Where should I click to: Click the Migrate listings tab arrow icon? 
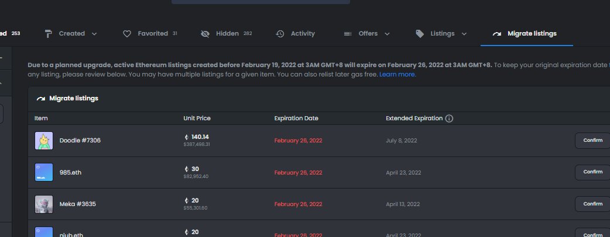497,34
